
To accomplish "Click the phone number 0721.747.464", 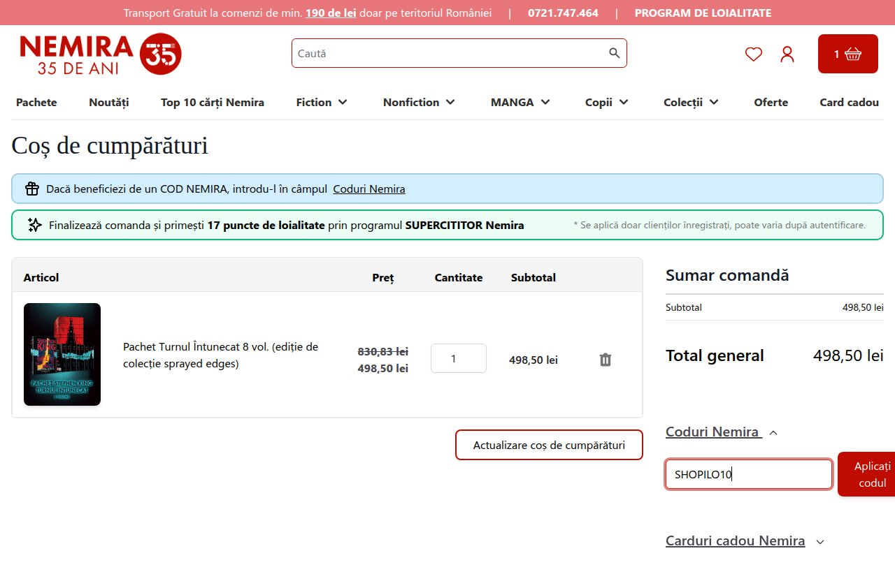I will coord(563,13).
